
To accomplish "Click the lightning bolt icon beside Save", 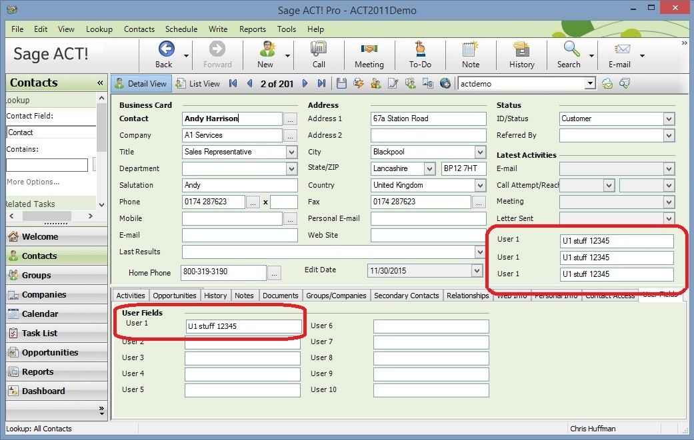I will (359, 83).
